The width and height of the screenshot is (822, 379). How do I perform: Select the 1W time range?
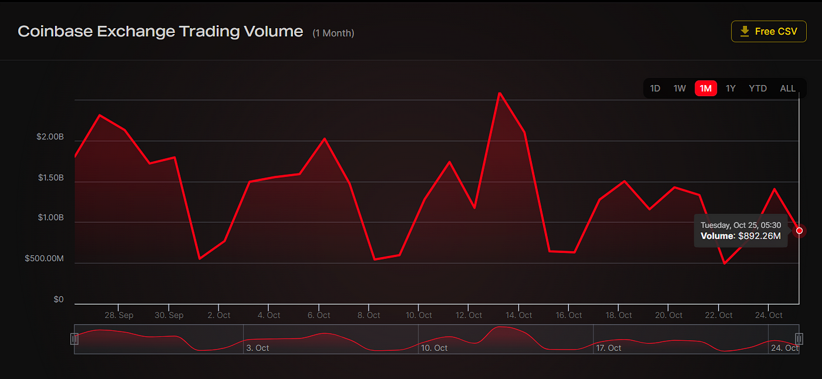pos(680,89)
